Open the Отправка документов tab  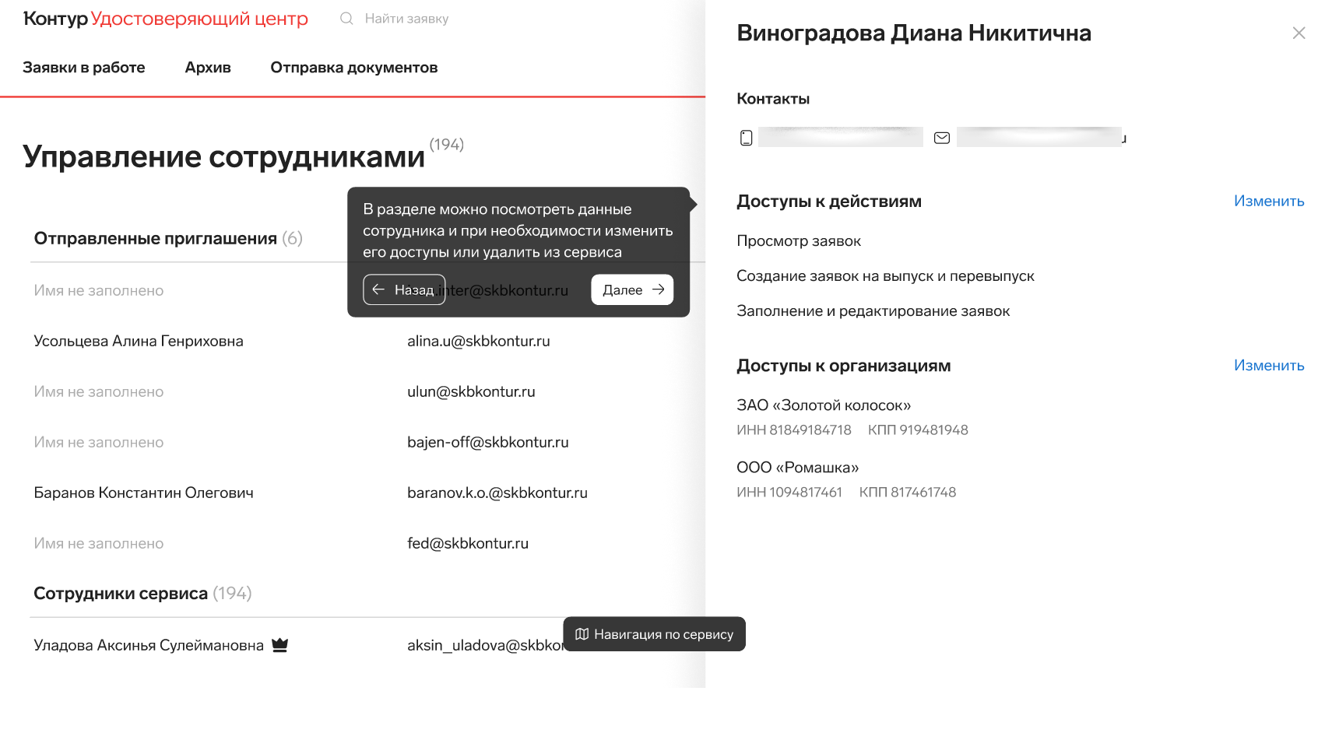[354, 68]
